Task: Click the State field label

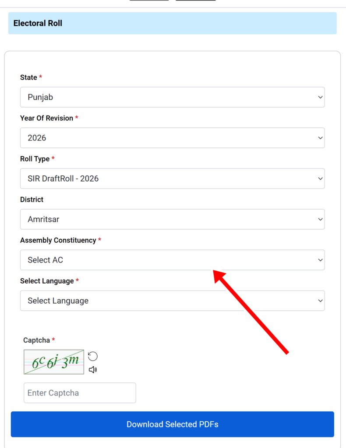Action: (x=28, y=77)
